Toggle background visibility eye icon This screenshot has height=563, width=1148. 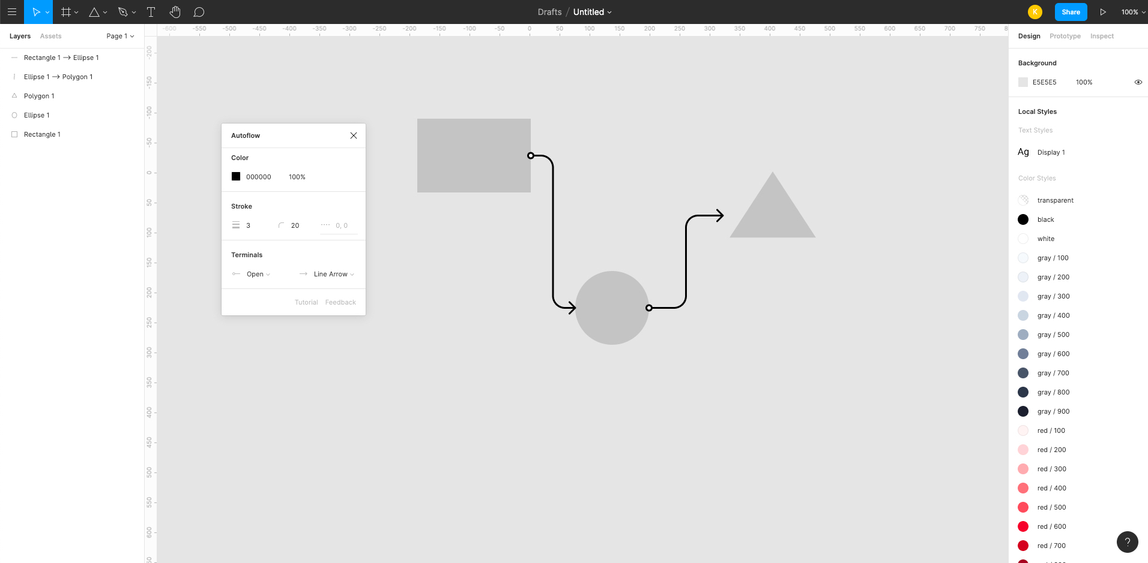click(x=1138, y=82)
